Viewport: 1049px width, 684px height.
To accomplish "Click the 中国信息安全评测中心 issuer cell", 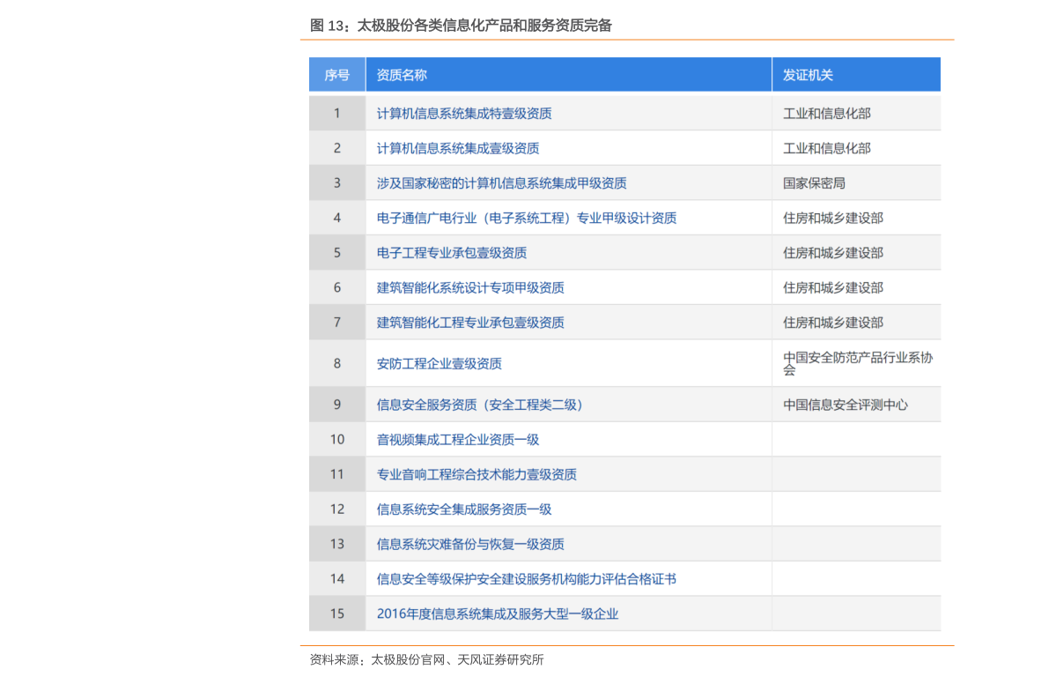I will (846, 405).
